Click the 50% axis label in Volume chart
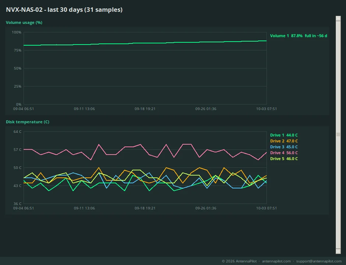346x265 pixels. click(x=17, y=68)
